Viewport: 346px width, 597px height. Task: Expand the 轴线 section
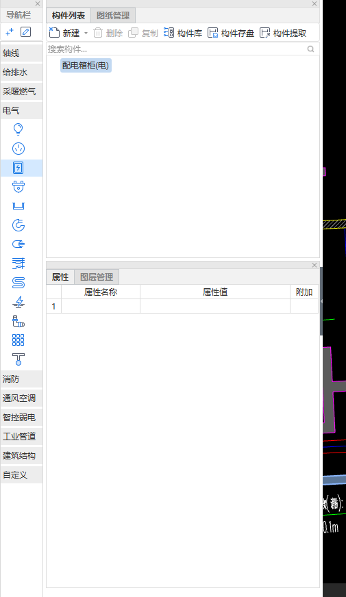[21, 53]
